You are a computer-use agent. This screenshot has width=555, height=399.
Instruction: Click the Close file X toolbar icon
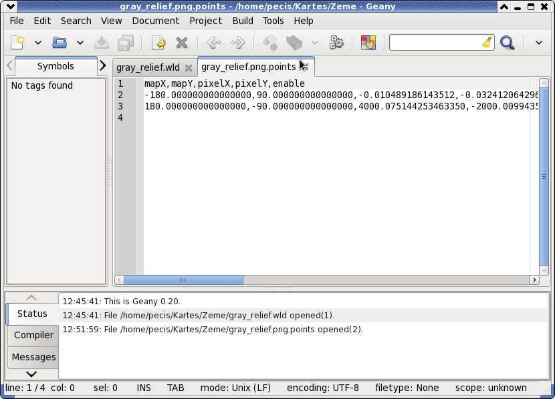click(x=182, y=43)
